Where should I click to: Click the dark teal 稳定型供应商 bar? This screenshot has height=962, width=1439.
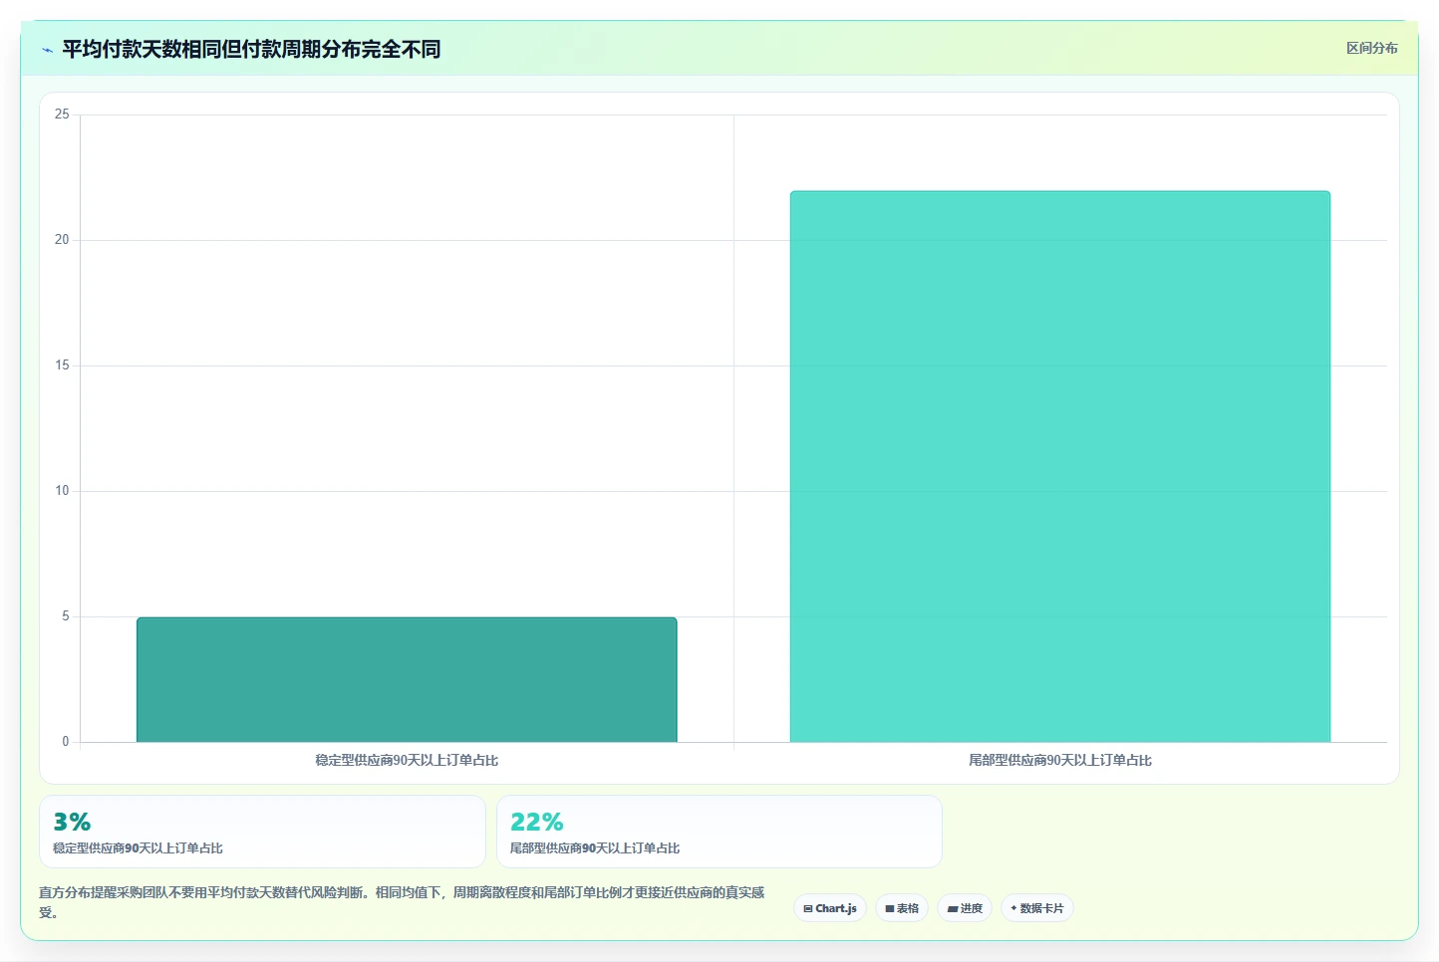407,679
